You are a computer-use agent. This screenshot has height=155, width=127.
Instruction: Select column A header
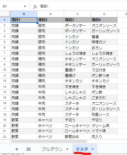pyautogui.click(x=24, y=14)
